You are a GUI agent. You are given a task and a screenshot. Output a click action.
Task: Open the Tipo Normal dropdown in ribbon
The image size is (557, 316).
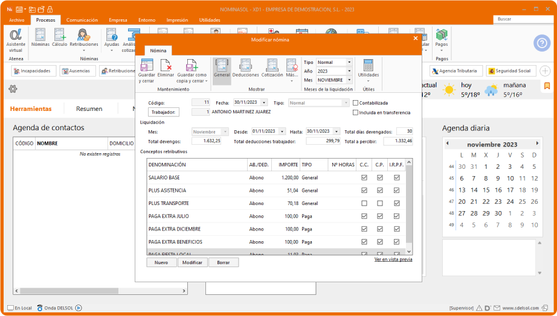(349, 62)
